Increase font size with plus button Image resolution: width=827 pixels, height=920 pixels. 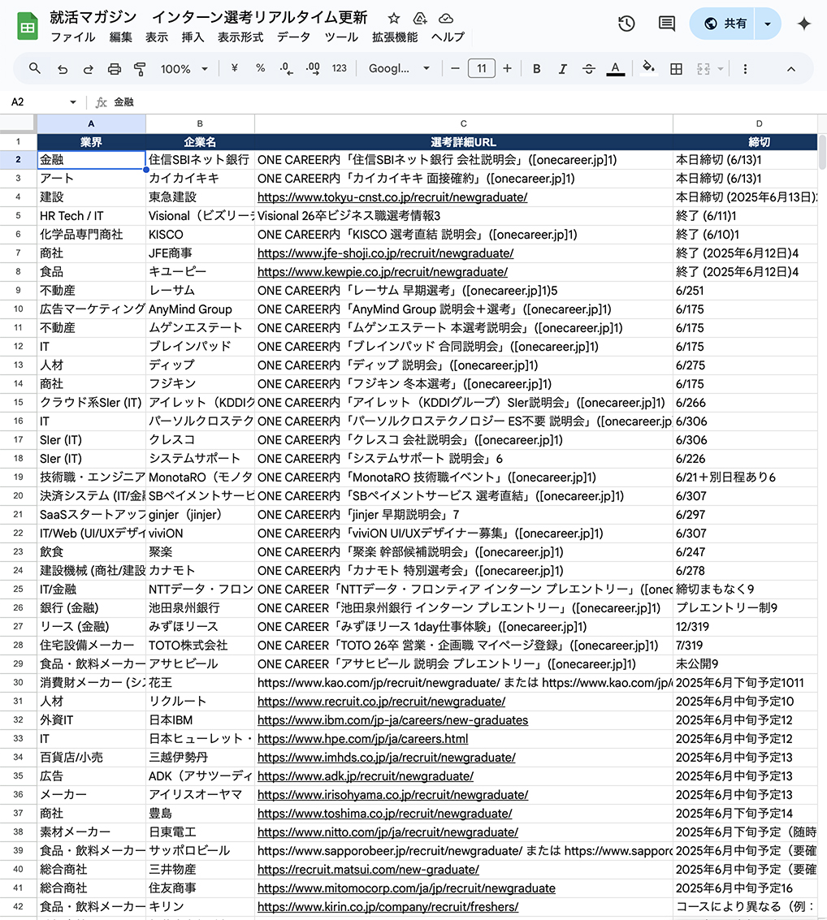tap(507, 69)
